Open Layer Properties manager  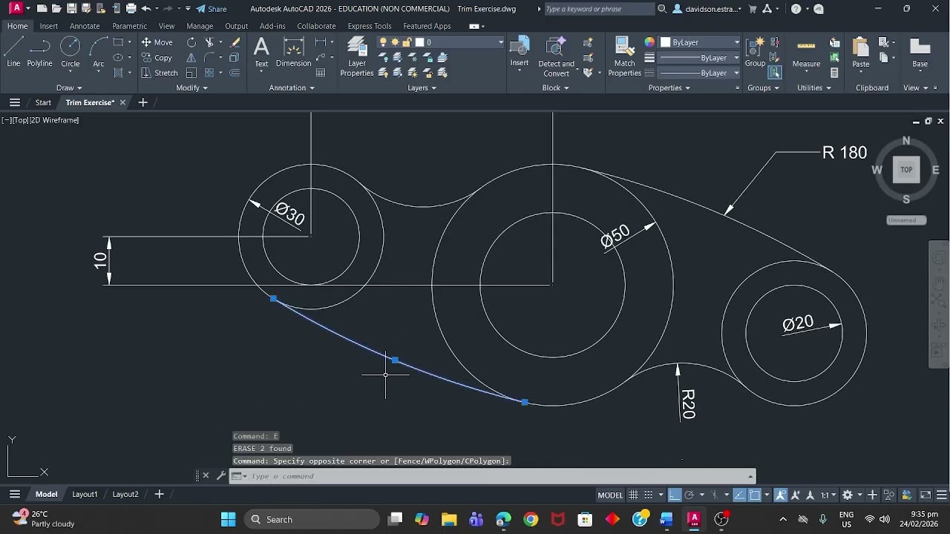tap(357, 56)
